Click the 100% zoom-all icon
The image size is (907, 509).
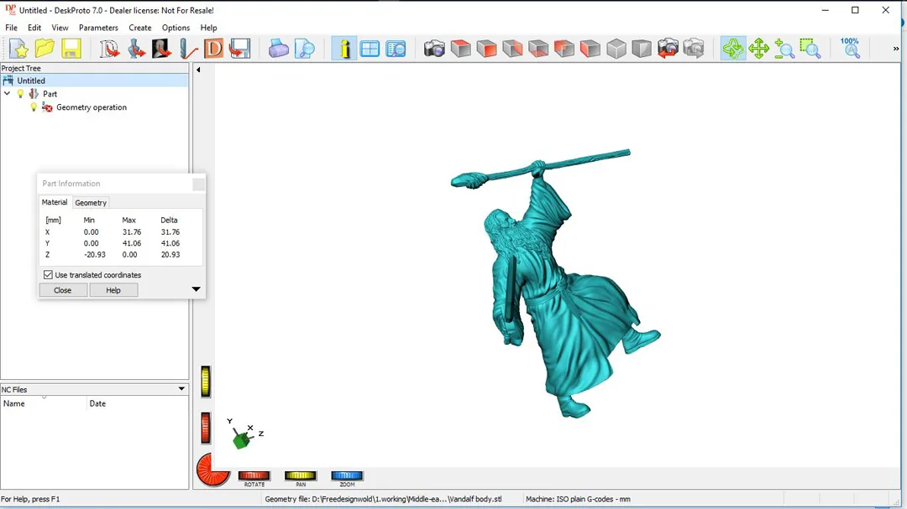[x=850, y=49]
